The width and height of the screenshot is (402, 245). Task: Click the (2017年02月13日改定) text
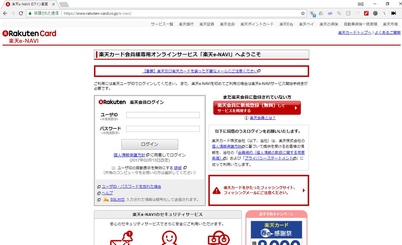(x=149, y=160)
